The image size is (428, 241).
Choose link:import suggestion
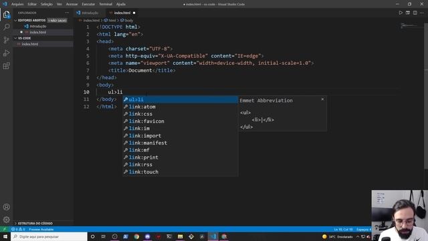[180, 136]
